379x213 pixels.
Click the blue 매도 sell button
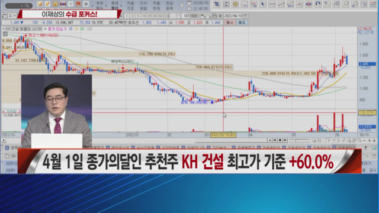point(242,22)
